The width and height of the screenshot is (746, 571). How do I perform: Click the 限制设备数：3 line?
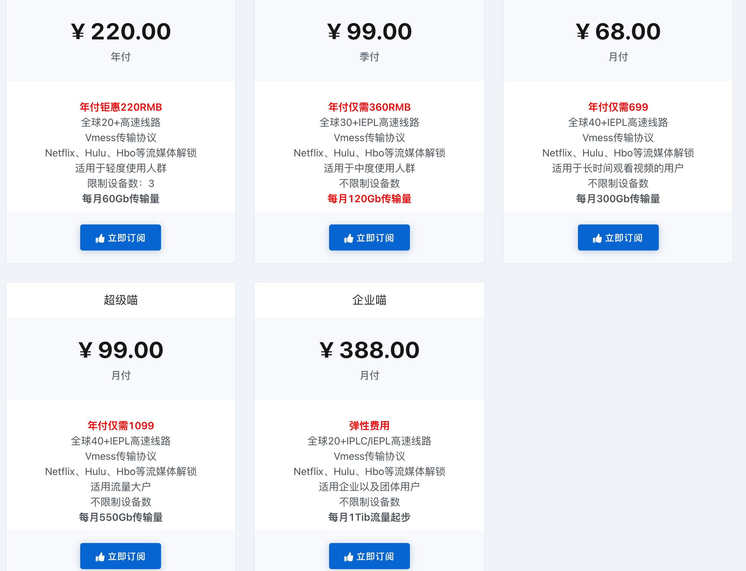pos(121,183)
